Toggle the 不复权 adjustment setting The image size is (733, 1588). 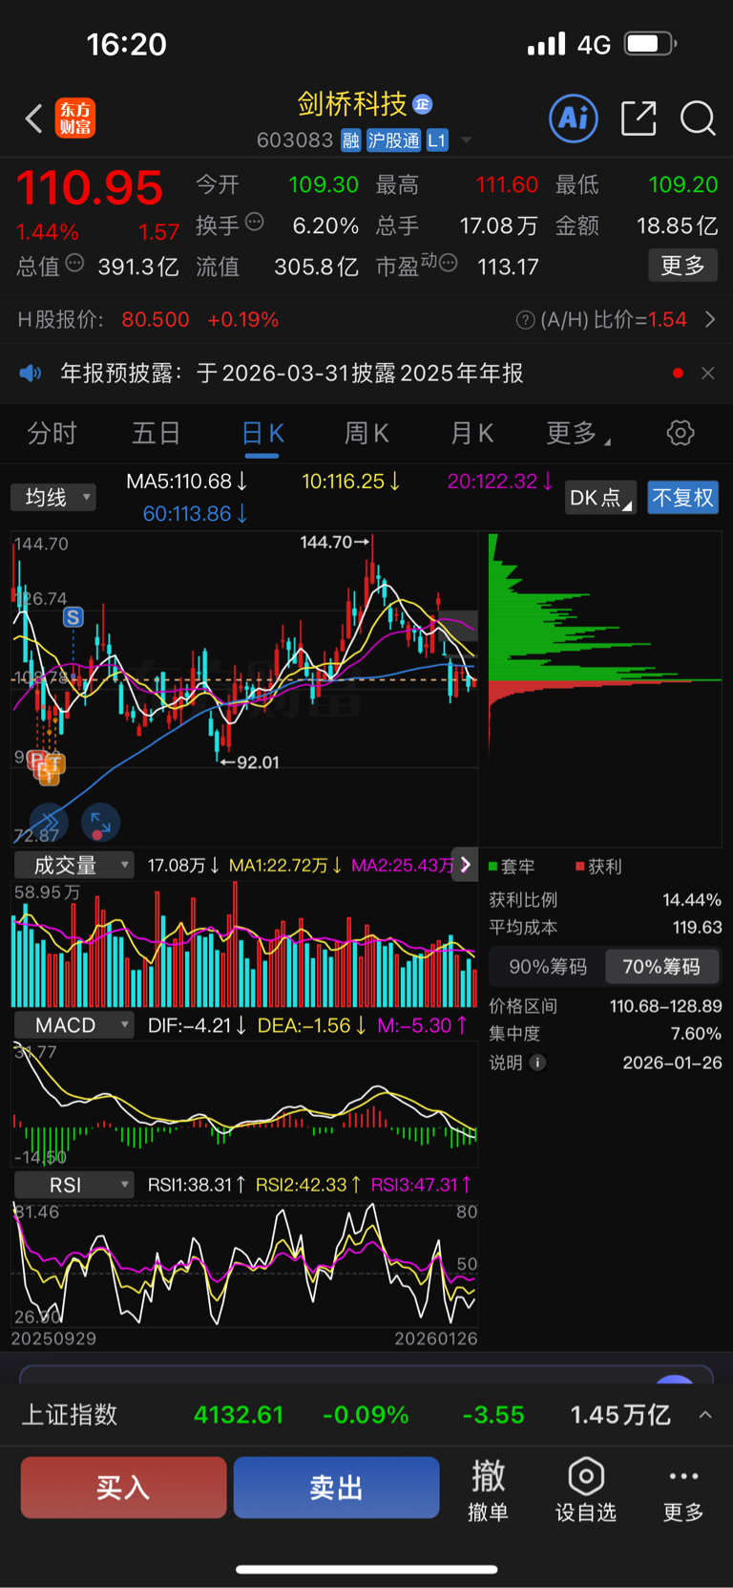tap(682, 498)
